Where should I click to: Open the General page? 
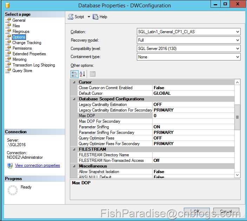coord(19,20)
